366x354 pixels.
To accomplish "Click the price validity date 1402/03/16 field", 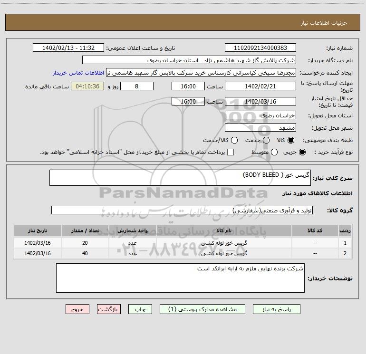I will (x=260, y=101).
